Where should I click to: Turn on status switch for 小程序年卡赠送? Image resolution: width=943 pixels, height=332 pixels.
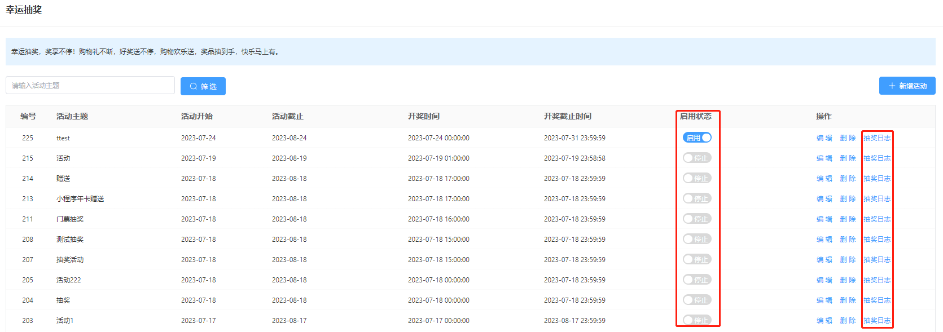697,198
